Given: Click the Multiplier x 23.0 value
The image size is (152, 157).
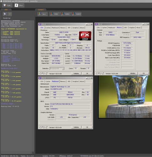Looking at the screenshot, I should [56, 58].
